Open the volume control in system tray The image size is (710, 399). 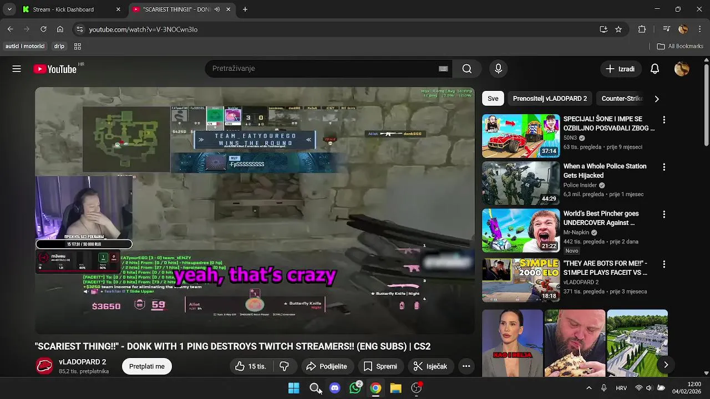point(649,388)
